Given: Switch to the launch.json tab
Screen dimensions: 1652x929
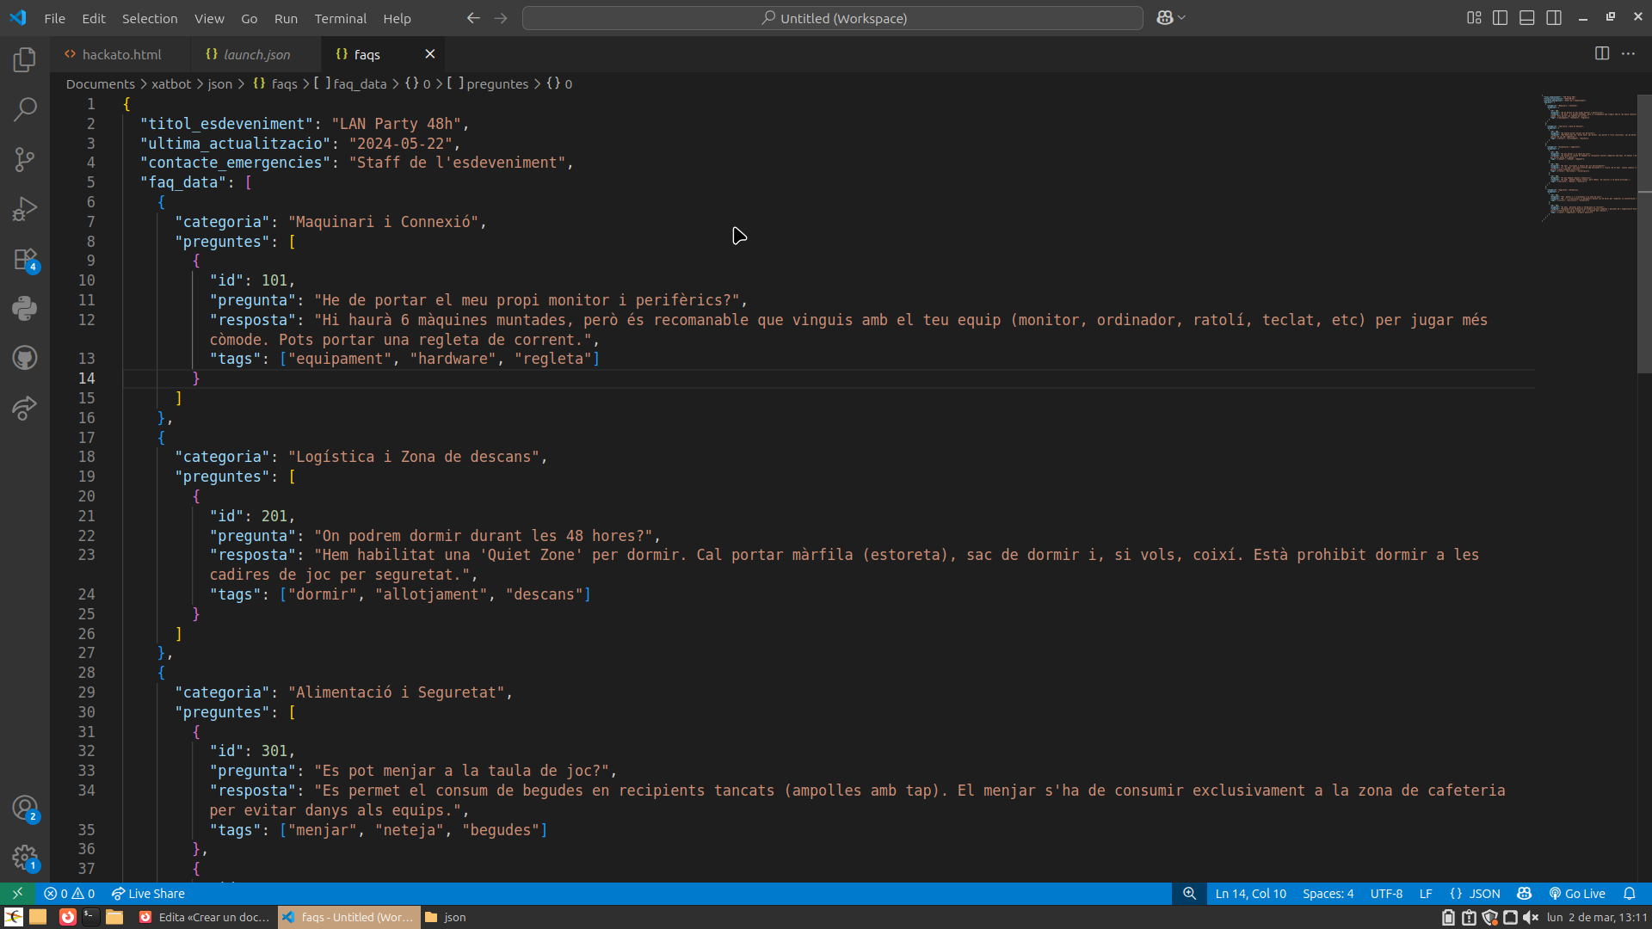Looking at the screenshot, I should pyautogui.click(x=255, y=53).
